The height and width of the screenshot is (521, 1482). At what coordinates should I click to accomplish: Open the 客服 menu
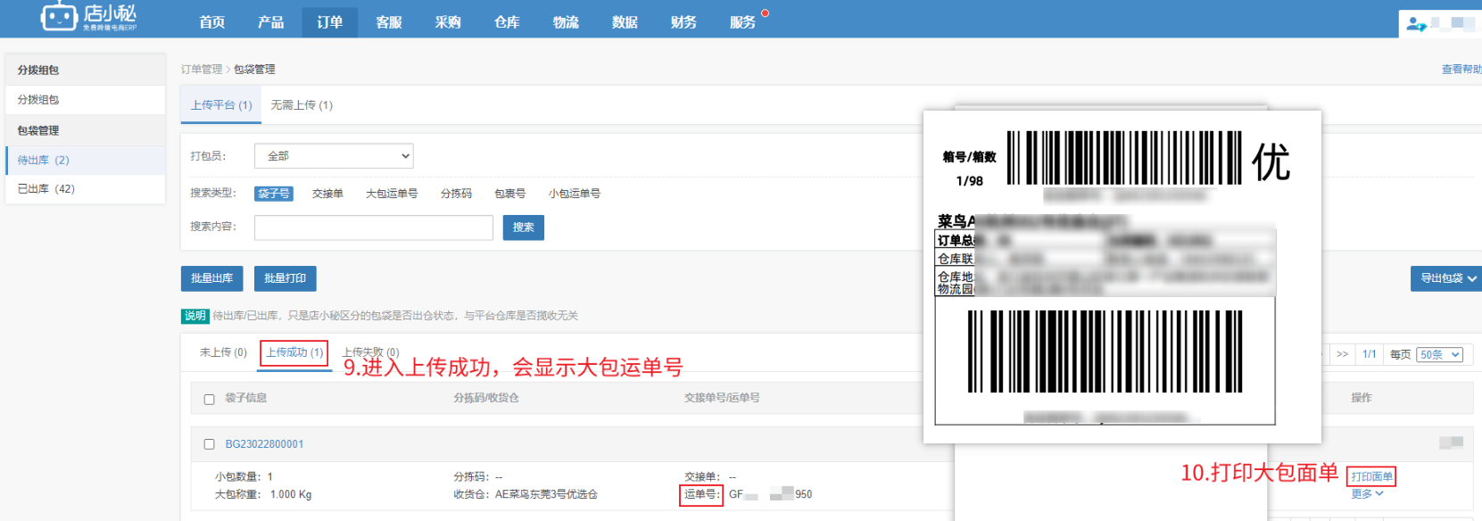(389, 22)
